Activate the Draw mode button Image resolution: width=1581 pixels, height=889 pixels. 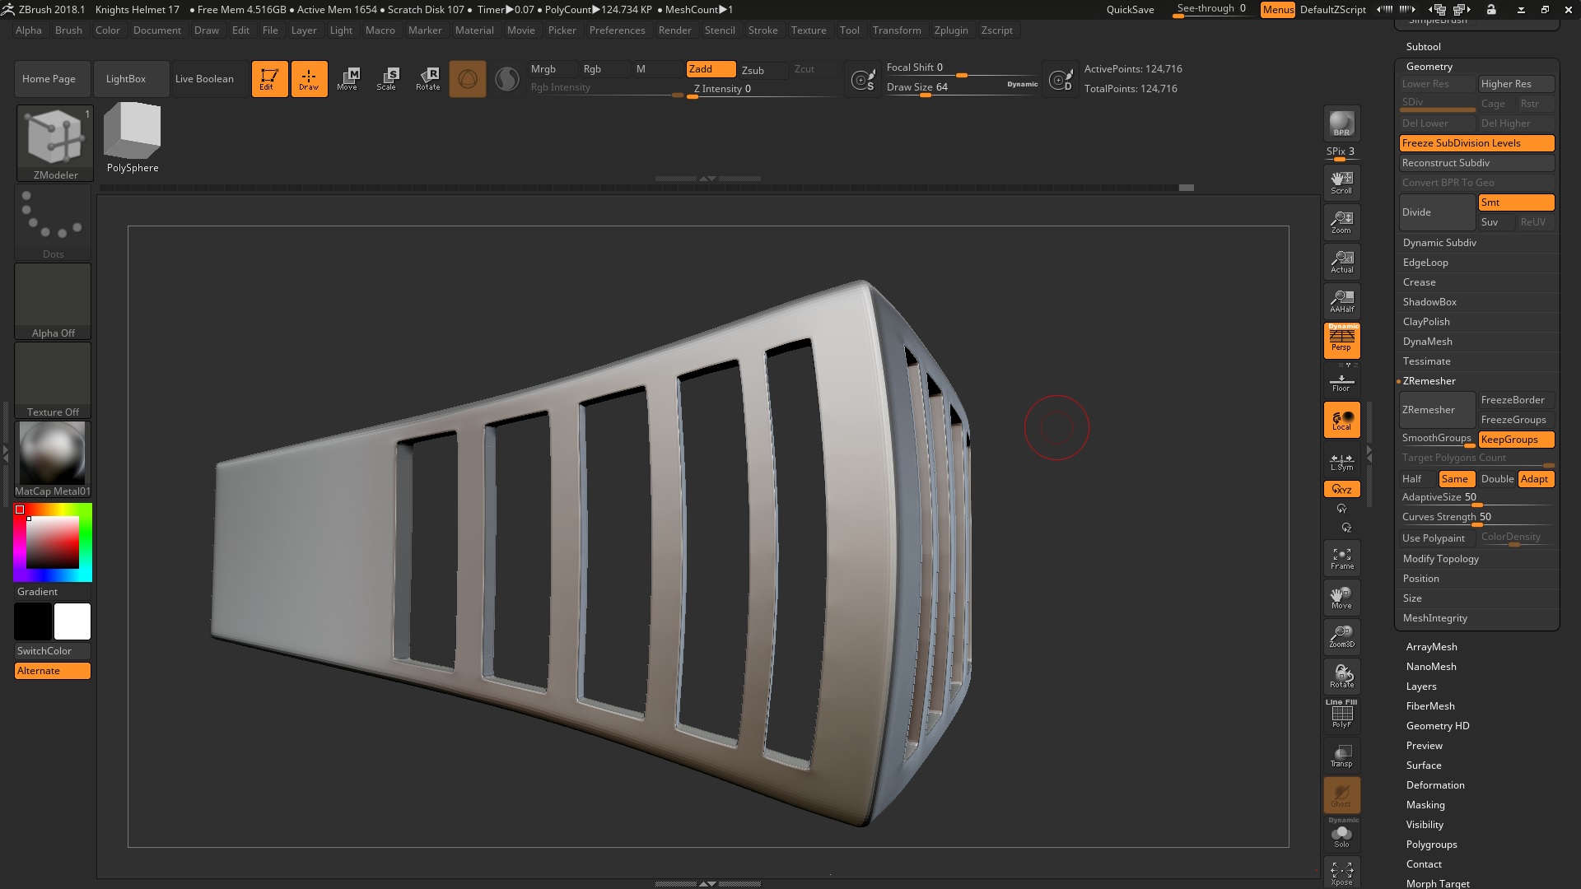pos(309,79)
